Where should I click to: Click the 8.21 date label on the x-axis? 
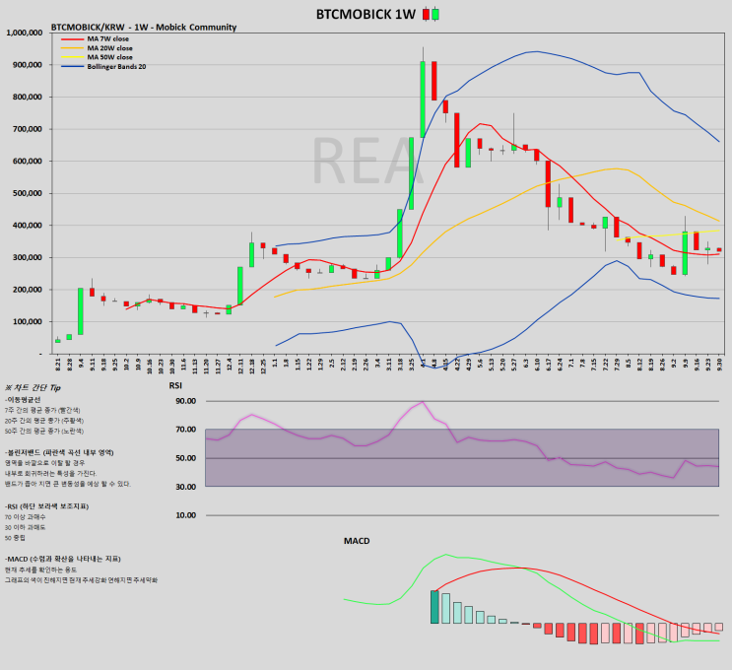click(x=58, y=365)
